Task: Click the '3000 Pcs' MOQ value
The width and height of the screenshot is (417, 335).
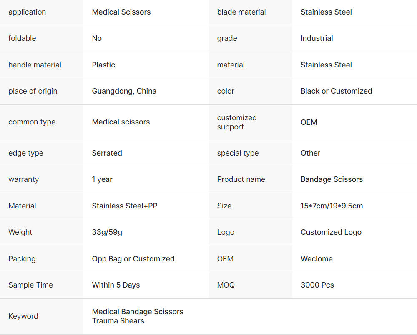Action: click(317, 285)
